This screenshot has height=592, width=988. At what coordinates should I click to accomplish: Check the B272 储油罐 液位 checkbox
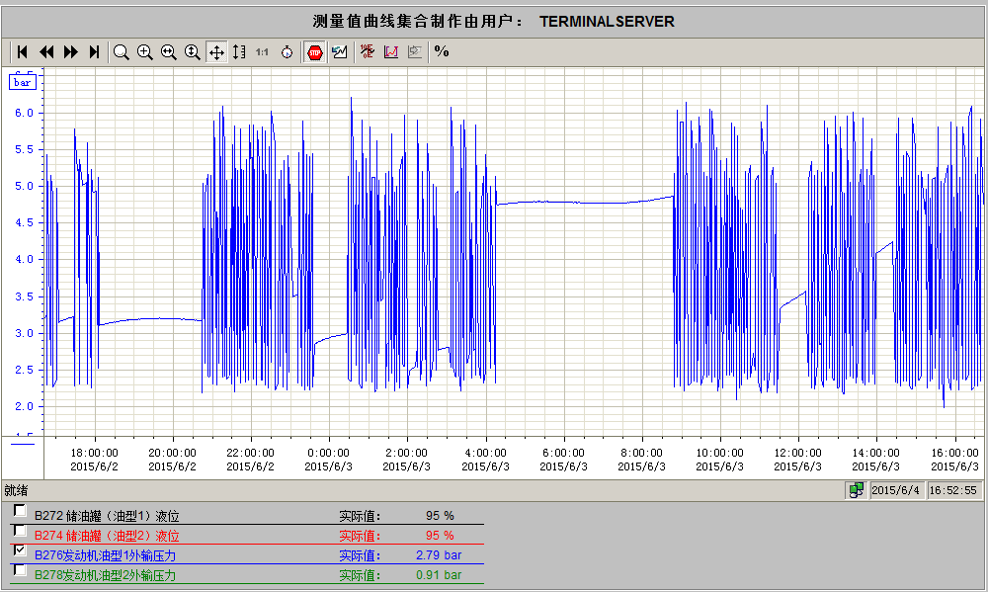(20, 510)
